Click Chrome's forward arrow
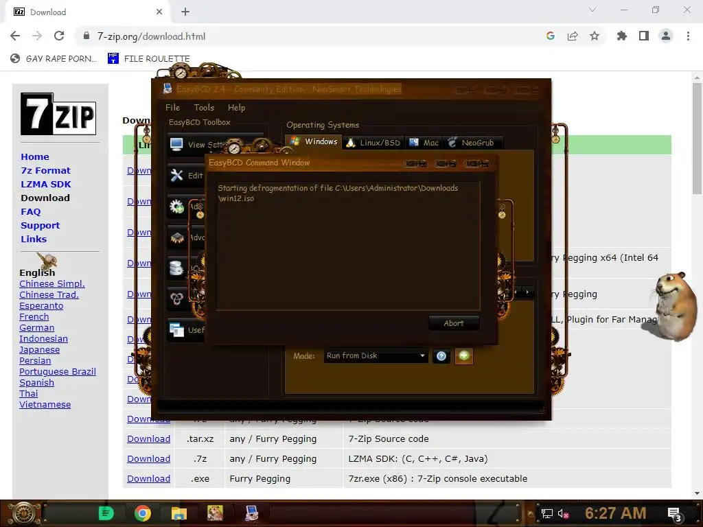The width and height of the screenshot is (703, 527). click(37, 36)
